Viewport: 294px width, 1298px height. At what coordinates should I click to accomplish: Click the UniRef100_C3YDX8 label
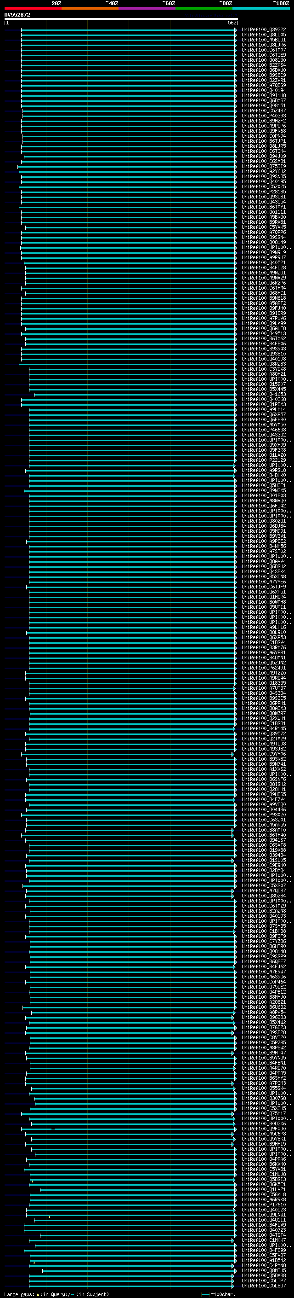pos(264,369)
